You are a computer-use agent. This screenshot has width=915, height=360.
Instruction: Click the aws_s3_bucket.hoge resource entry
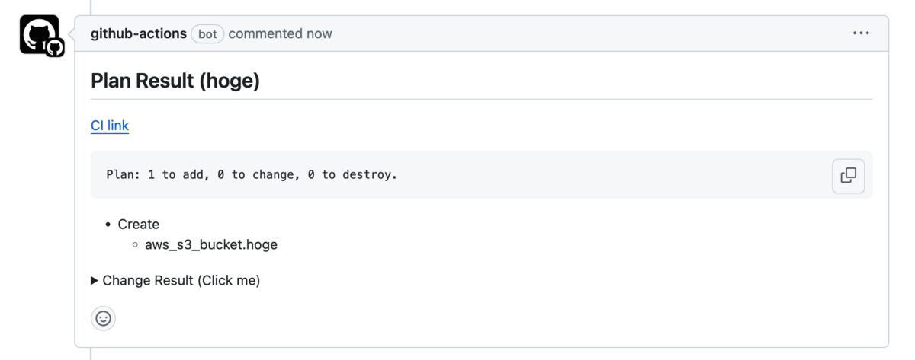(x=211, y=245)
